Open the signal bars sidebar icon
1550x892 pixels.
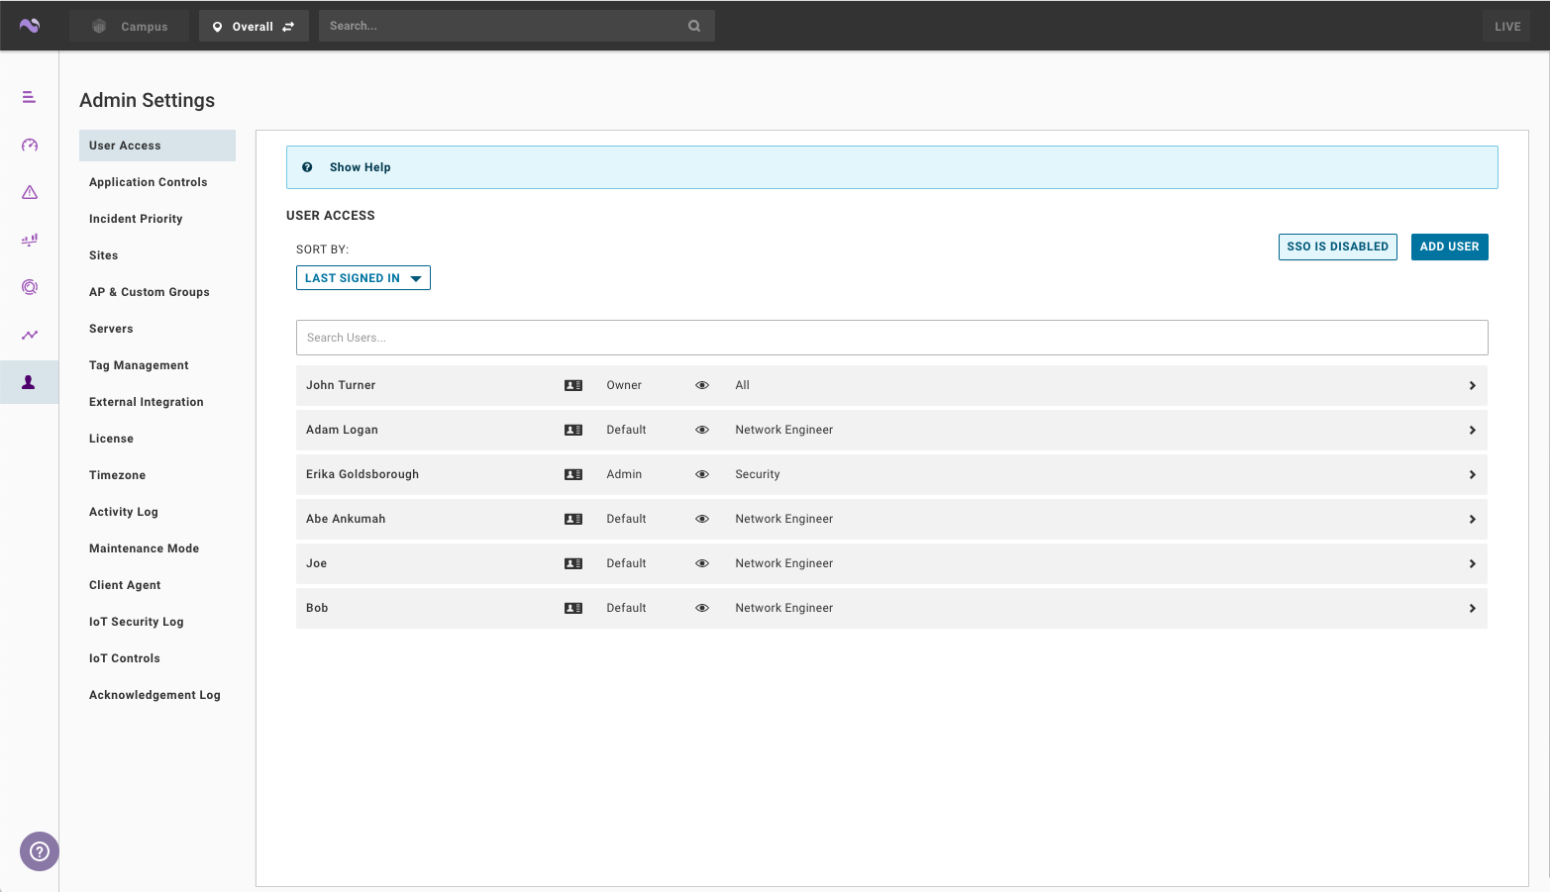30,240
